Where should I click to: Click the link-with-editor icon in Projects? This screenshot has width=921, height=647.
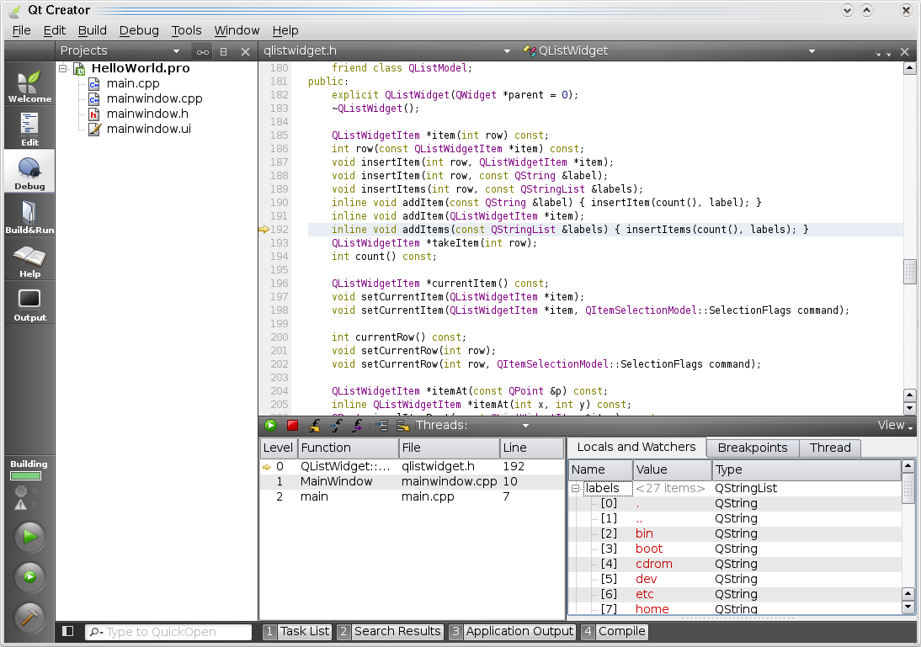pyautogui.click(x=203, y=52)
